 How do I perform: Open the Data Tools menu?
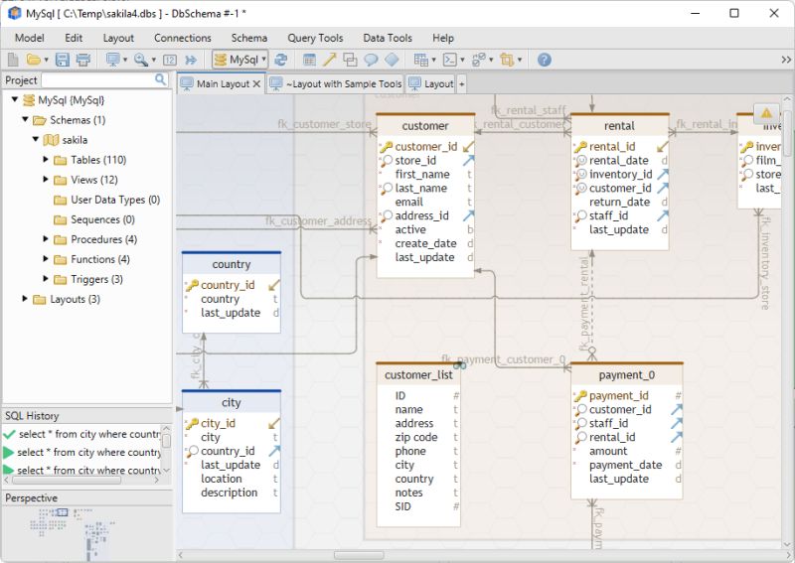(388, 38)
